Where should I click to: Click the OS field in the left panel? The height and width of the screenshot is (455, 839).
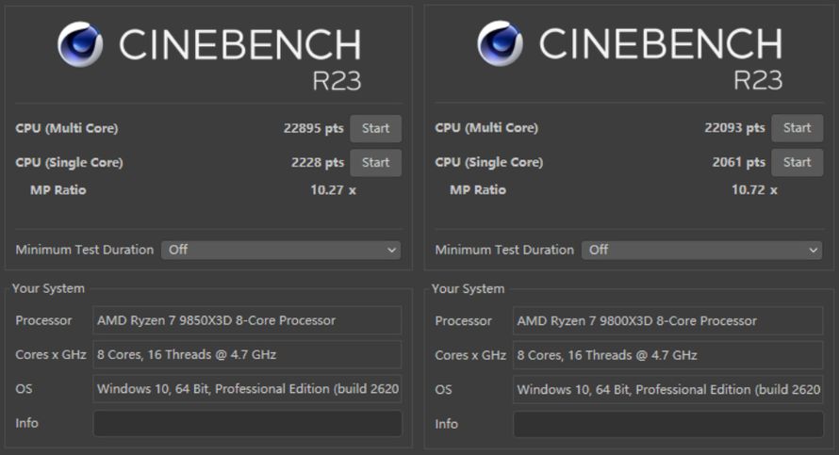coord(247,389)
